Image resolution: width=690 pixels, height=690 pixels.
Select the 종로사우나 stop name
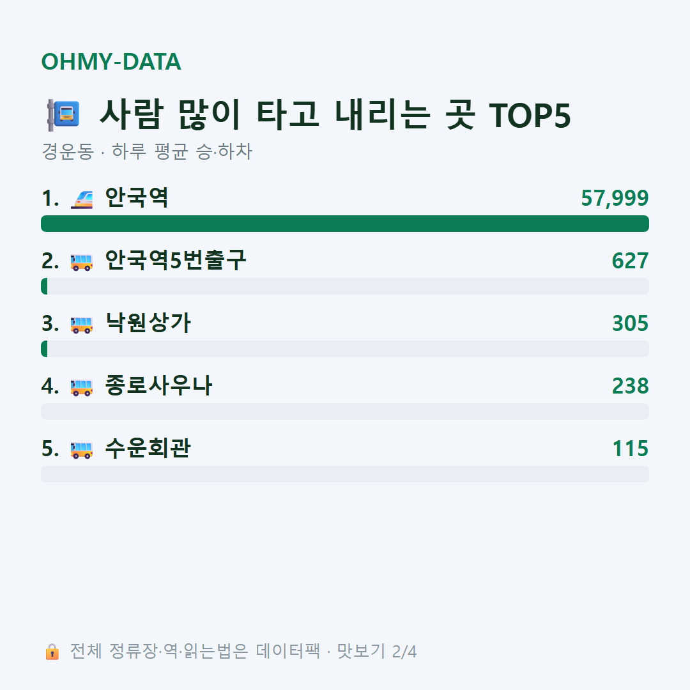(159, 385)
